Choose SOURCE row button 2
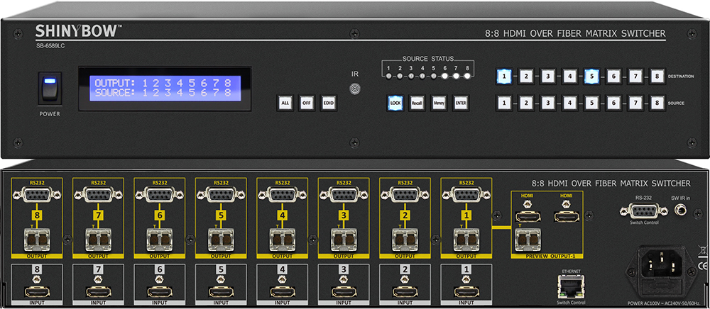The width and height of the screenshot is (710, 309). click(x=525, y=103)
